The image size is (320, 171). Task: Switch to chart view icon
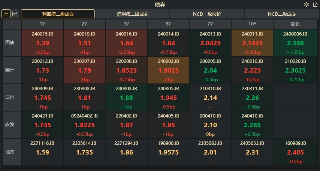pos(15,14)
